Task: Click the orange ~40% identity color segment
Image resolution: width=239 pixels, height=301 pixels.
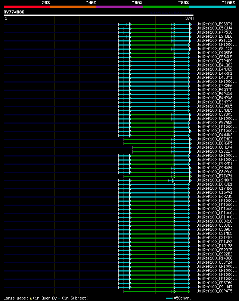Action: point(73,7)
